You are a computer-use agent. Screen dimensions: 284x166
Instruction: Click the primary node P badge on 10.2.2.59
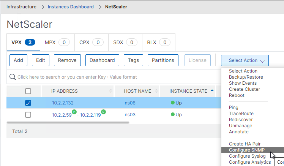[74, 112]
